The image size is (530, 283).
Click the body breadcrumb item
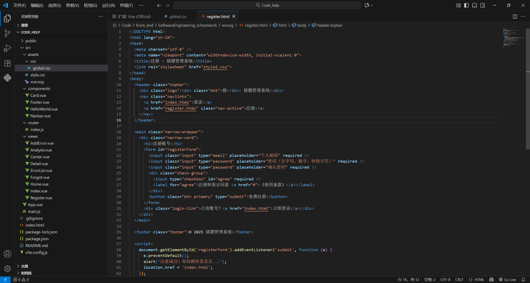(299, 25)
